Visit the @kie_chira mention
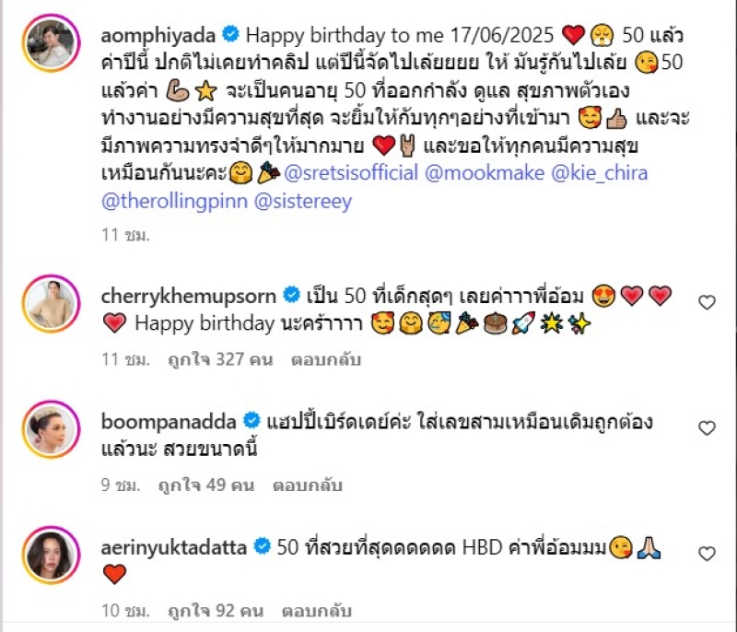 click(600, 173)
